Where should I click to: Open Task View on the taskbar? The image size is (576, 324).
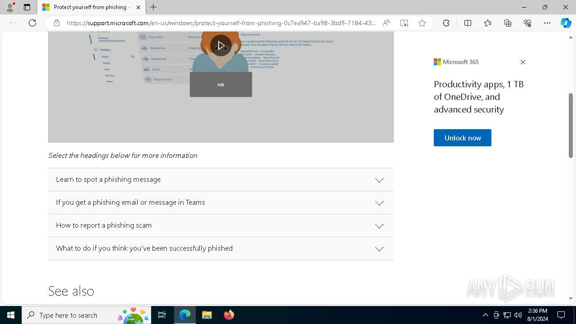[162, 315]
